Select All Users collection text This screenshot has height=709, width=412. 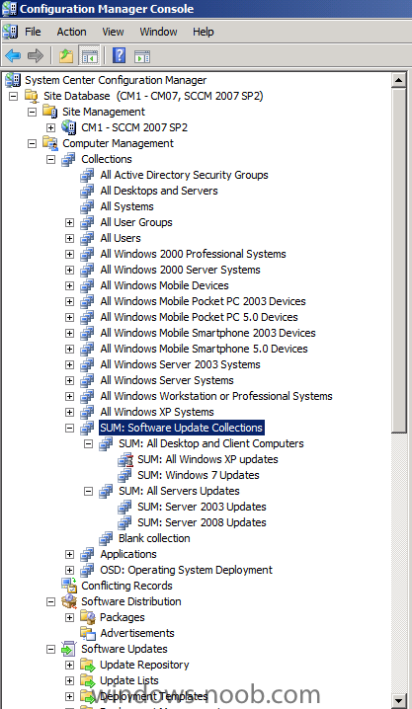(x=121, y=238)
